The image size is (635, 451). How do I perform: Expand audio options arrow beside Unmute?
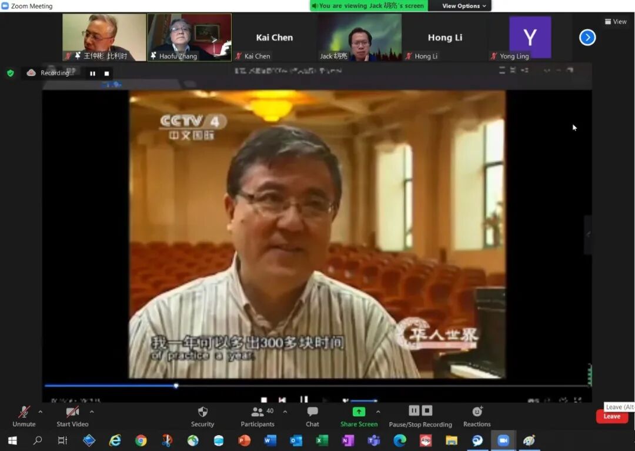click(41, 412)
